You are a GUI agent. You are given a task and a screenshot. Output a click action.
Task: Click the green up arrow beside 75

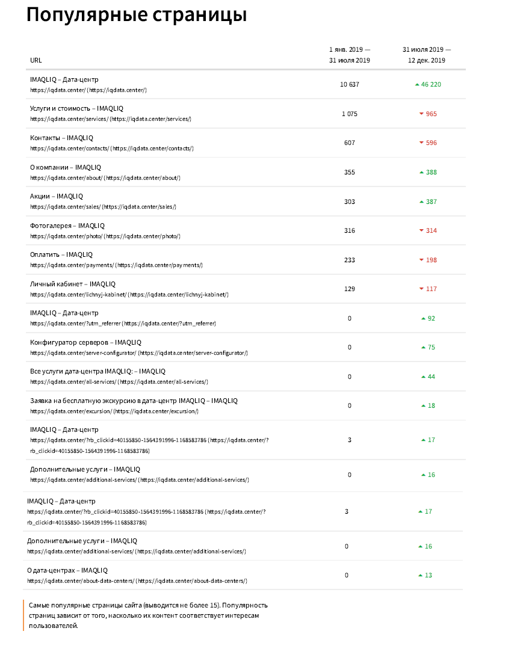423,347
